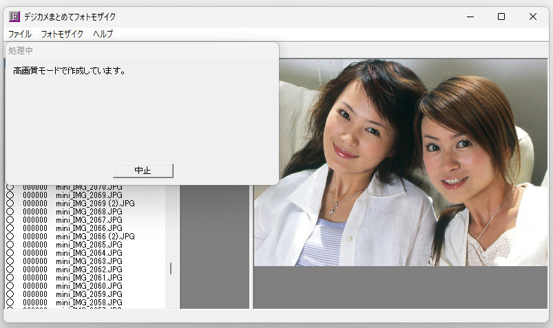Select the circle marker beside mini_IMG_2064.JPG
This screenshot has width=553, height=328.
click(x=10, y=253)
